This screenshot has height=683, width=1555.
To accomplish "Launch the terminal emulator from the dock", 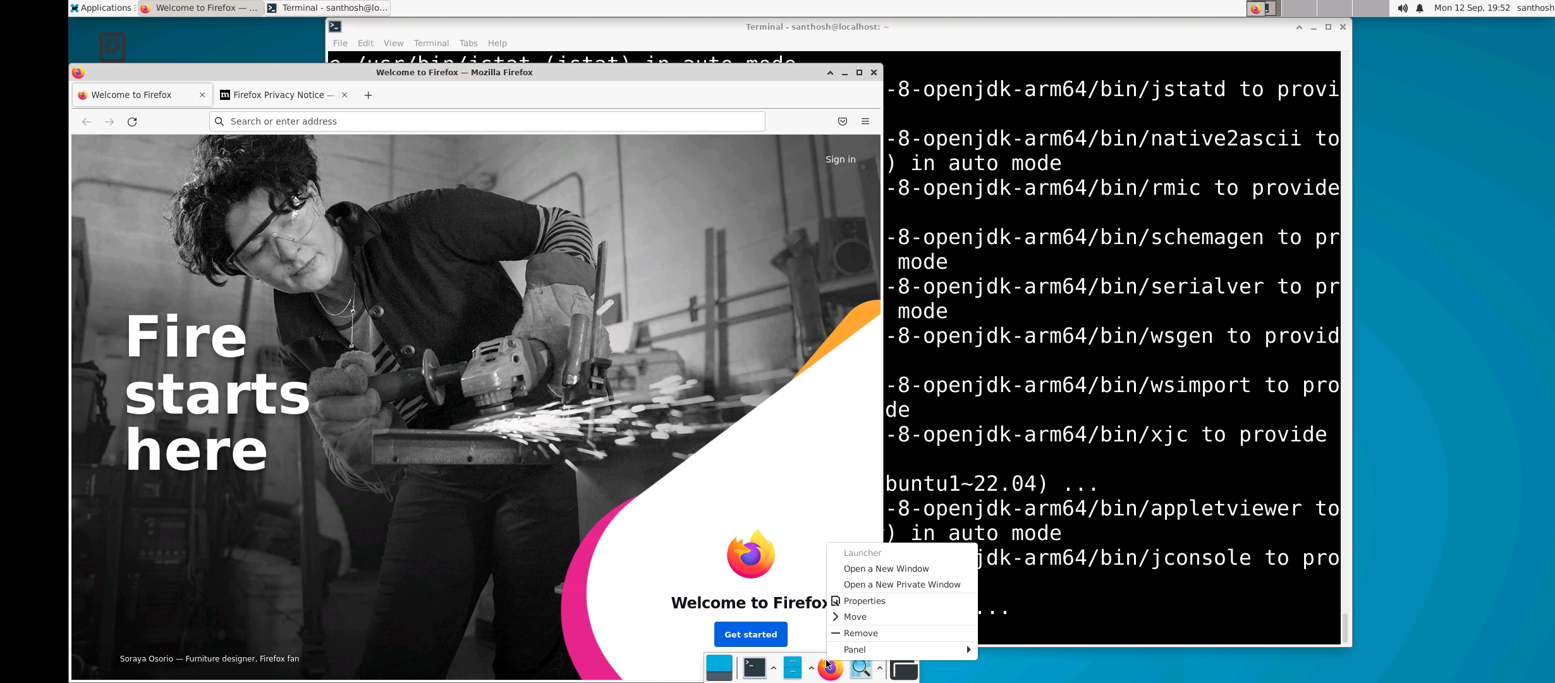I will coord(754,668).
